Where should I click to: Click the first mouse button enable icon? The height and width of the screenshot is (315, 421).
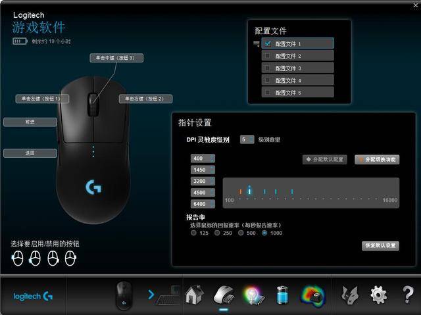[18, 258]
